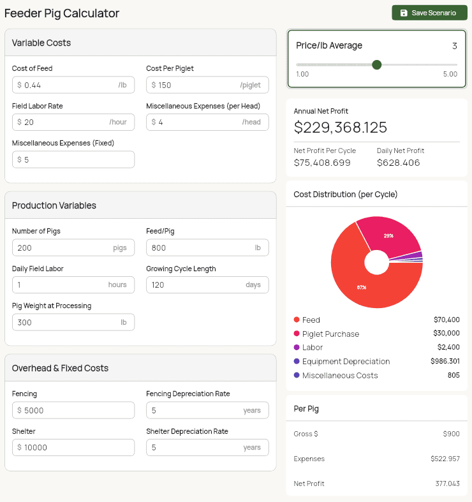Select the Shelter cost input

(73, 447)
